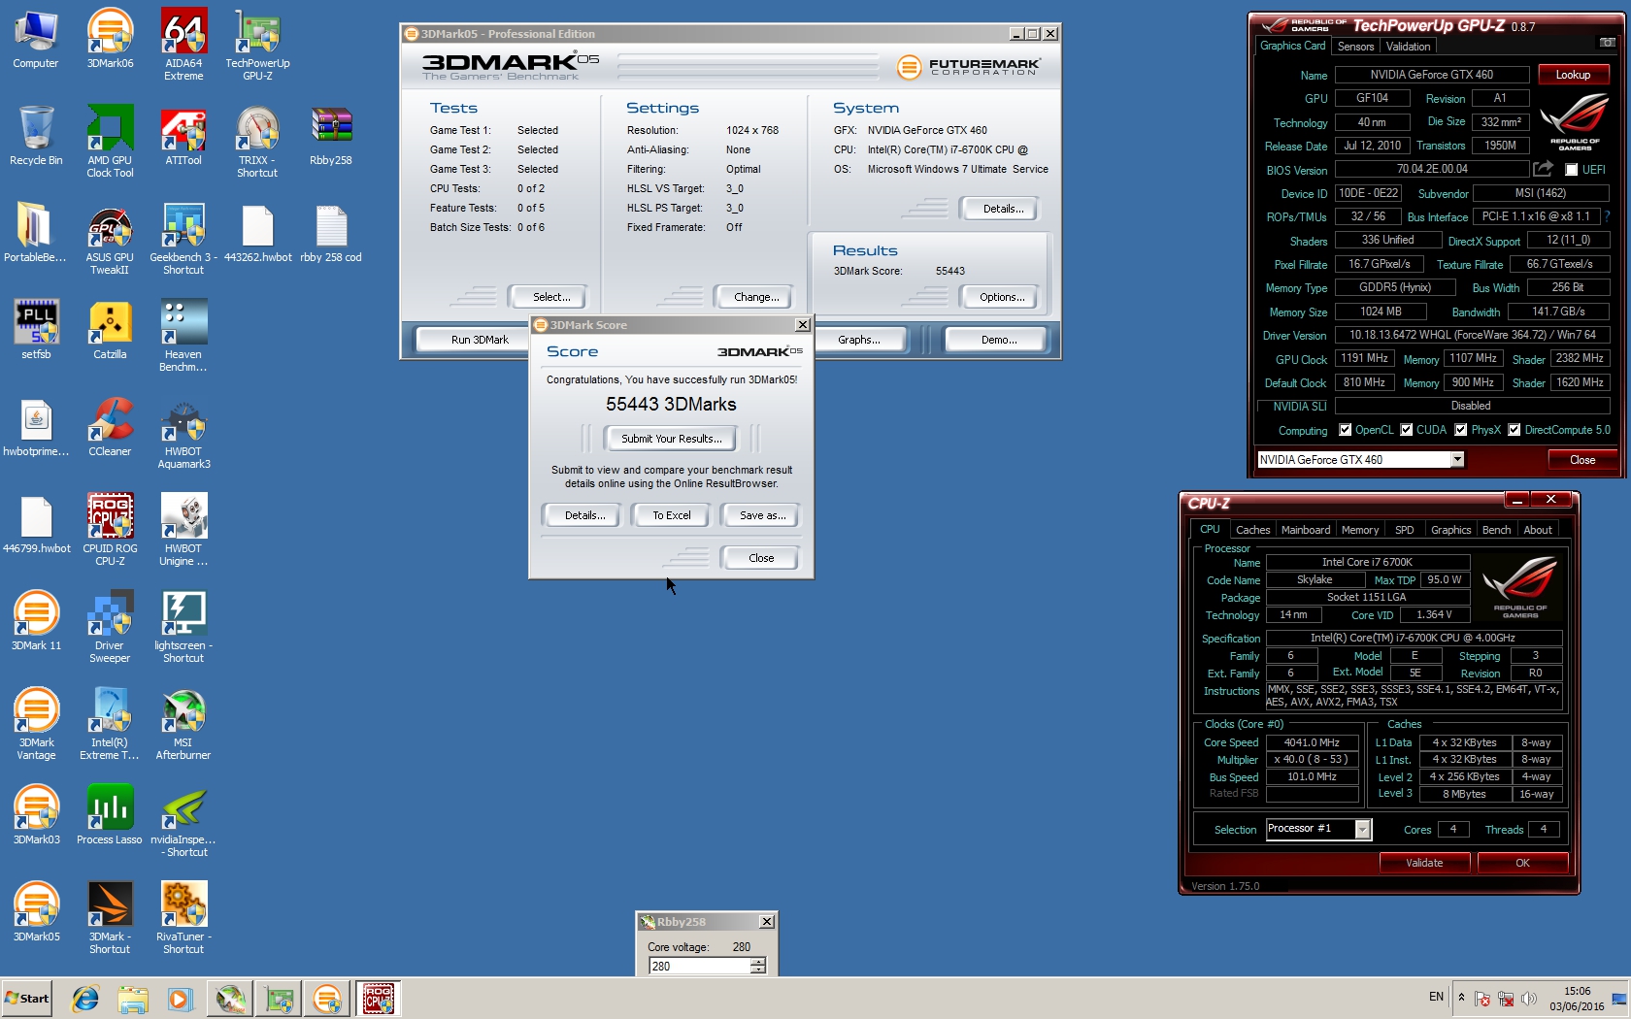Launch setfsb desktop icon
This screenshot has height=1019, width=1631.
(x=36, y=331)
